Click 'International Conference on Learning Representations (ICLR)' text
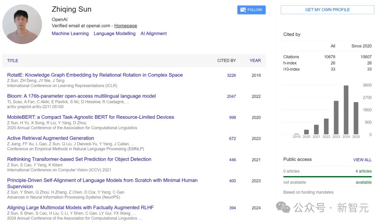Viewport: 381px width, 223px height. pos(62,86)
